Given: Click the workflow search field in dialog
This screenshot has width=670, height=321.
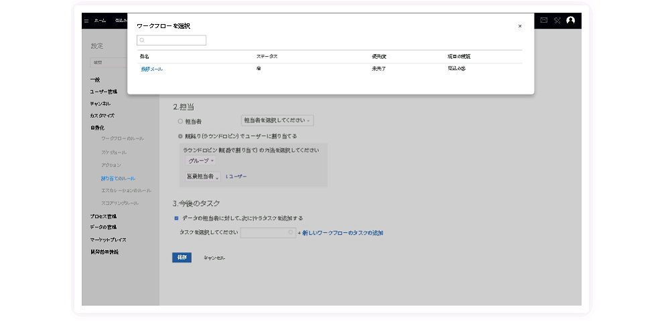Looking at the screenshot, I should click(x=172, y=40).
